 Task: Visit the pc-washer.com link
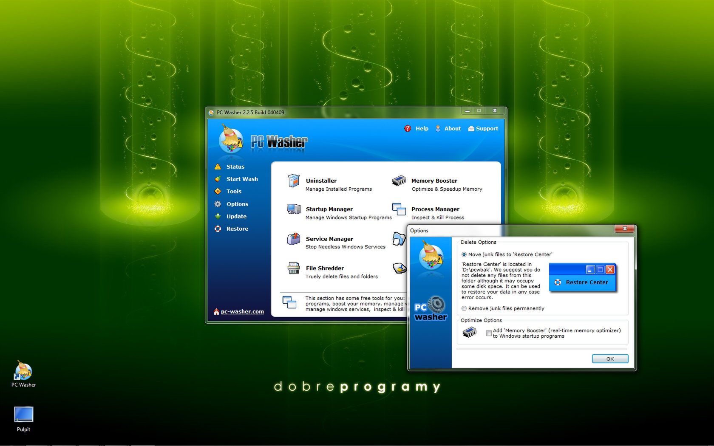(x=242, y=312)
